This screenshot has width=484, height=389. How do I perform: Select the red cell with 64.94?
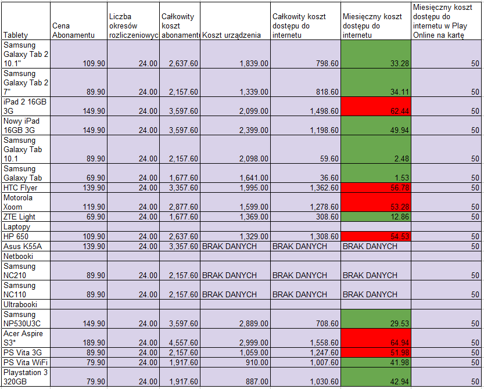tap(376, 338)
